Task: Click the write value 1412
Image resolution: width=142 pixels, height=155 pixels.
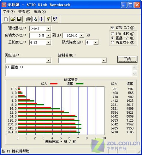Action: point(115,101)
